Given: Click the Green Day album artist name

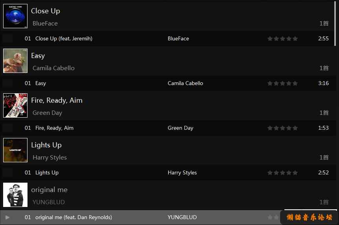Looking at the screenshot, I should (48, 113).
